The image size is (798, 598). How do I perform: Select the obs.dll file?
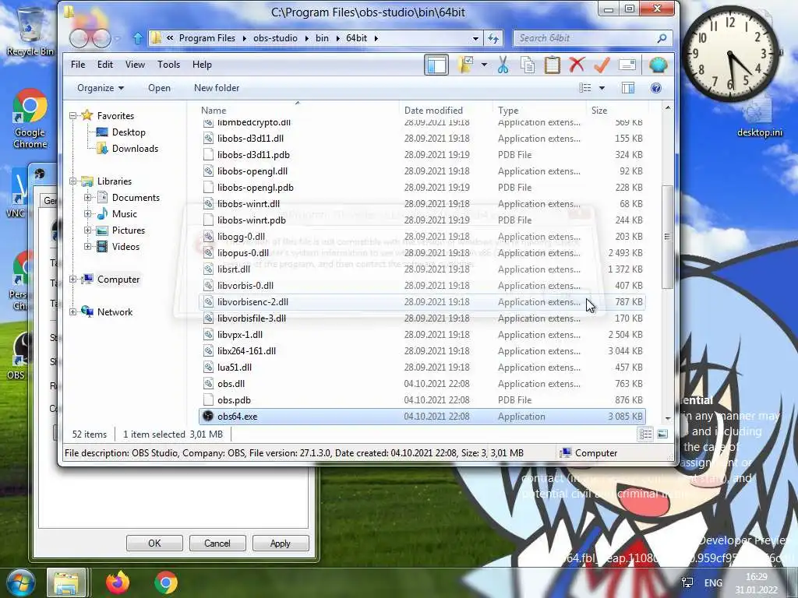pos(422,384)
